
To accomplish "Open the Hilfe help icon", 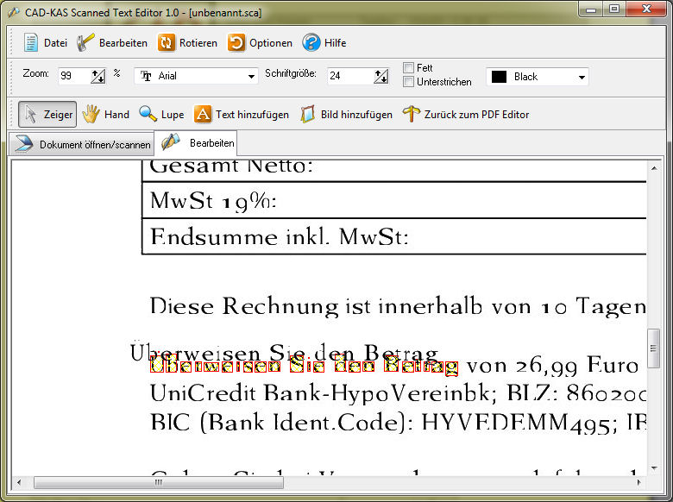I will click(x=311, y=43).
